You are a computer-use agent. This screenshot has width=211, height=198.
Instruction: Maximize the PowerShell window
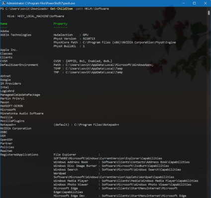click(194, 3)
